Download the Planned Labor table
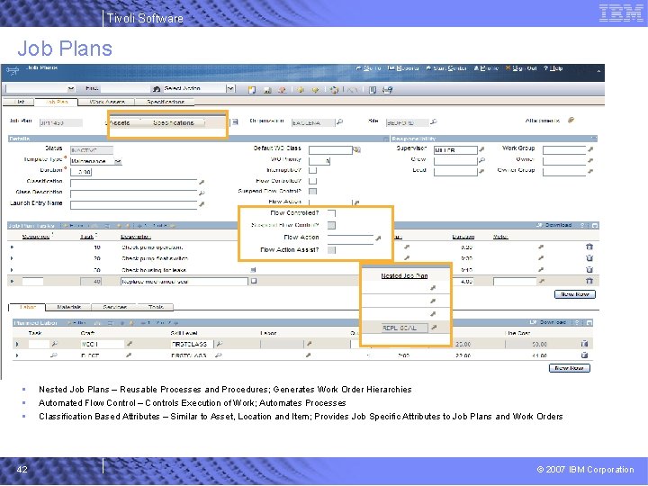This screenshot has height=486, width=648. pos(548,322)
